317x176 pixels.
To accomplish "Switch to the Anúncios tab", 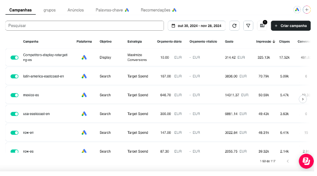I will 76,10.
